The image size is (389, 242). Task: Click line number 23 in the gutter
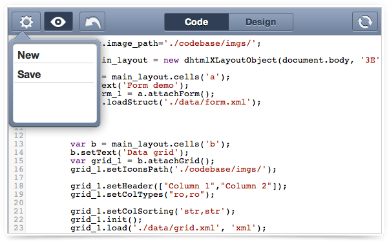click(x=19, y=228)
